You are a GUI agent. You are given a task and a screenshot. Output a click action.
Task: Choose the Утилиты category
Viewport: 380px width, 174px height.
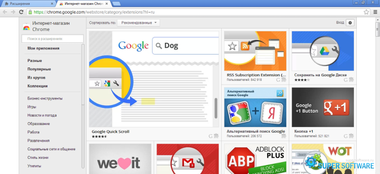click(x=34, y=166)
